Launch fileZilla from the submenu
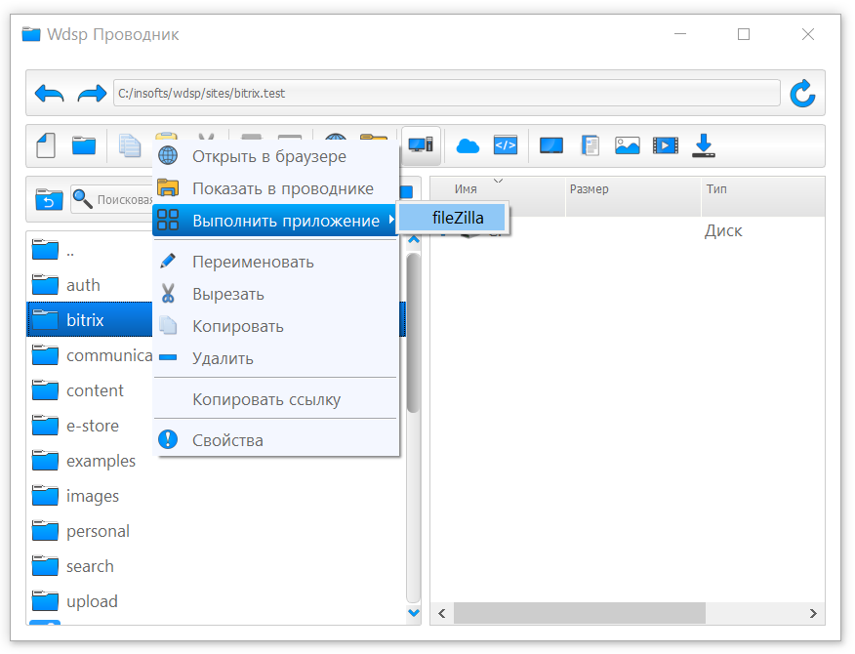The height and width of the screenshot is (654, 855). click(453, 219)
